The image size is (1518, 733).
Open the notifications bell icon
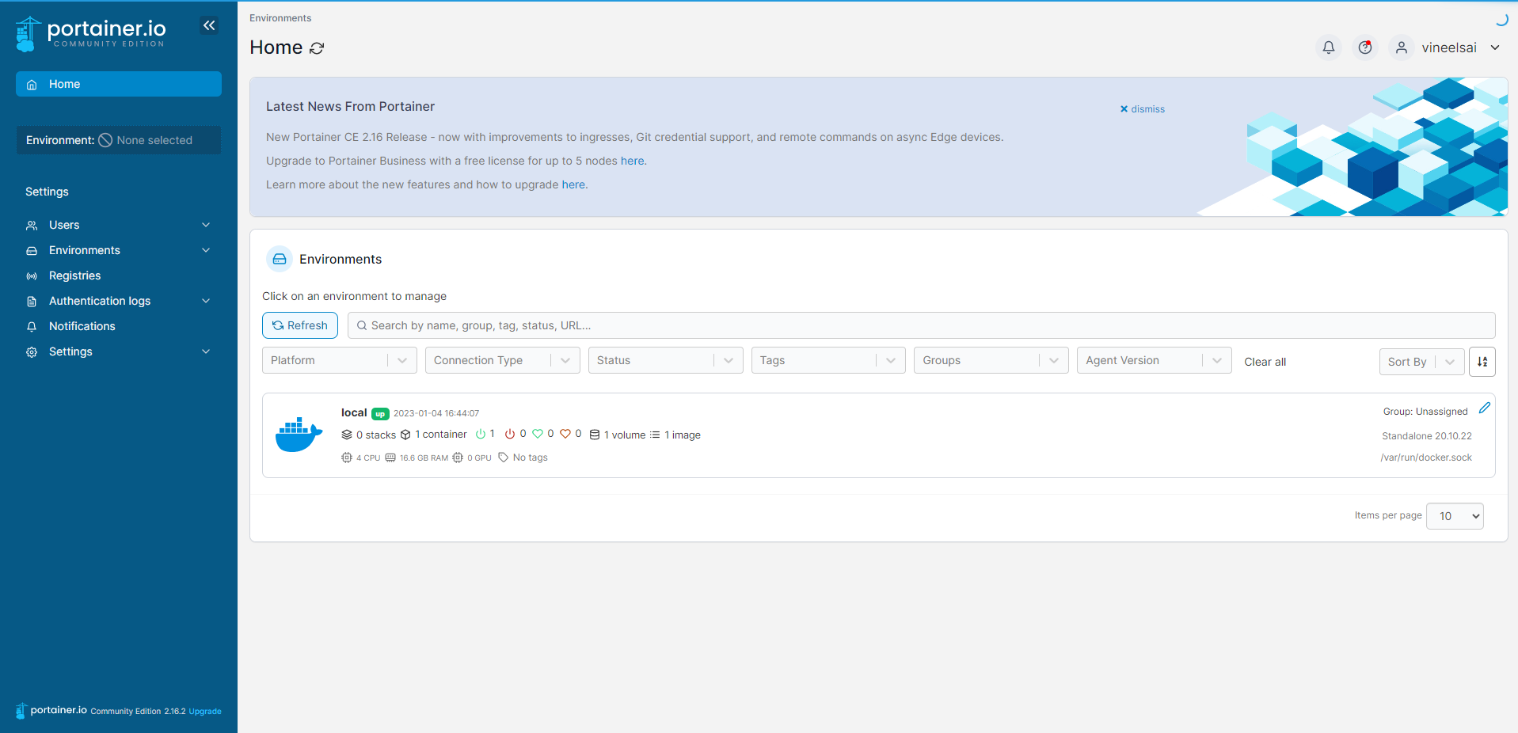tap(1328, 47)
